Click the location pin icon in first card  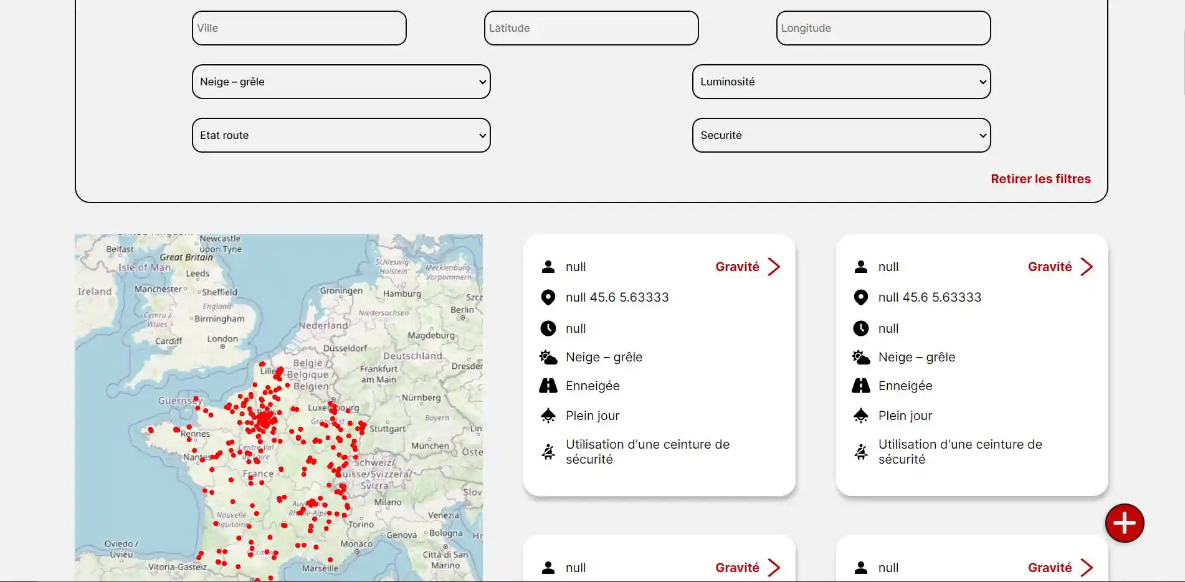pos(548,297)
